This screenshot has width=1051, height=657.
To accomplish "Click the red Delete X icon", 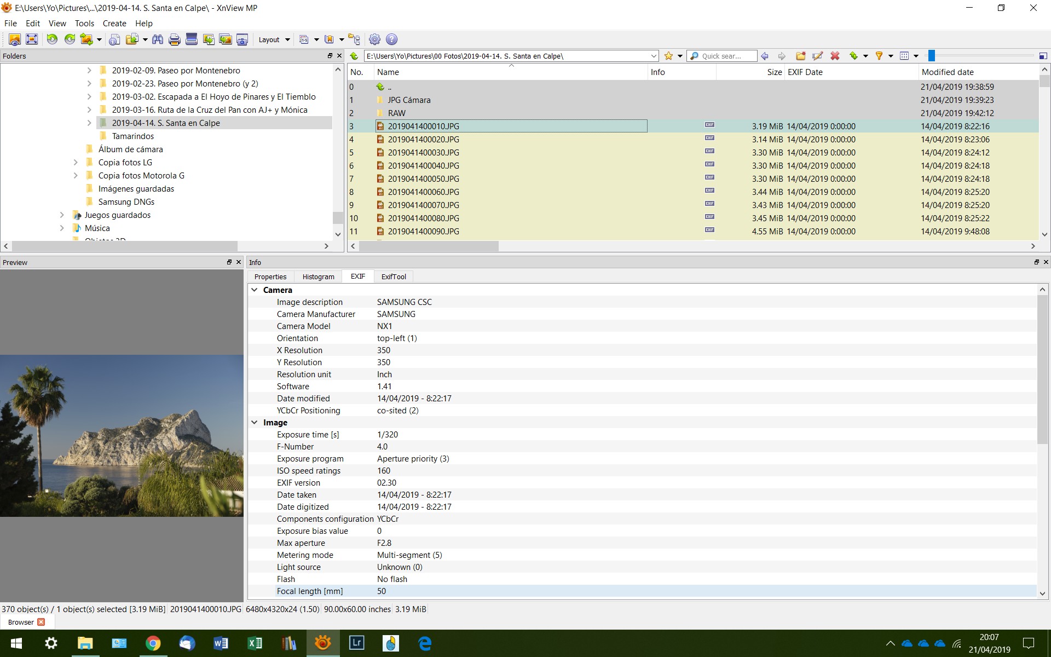I will pyautogui.click(x=835, y=56).
